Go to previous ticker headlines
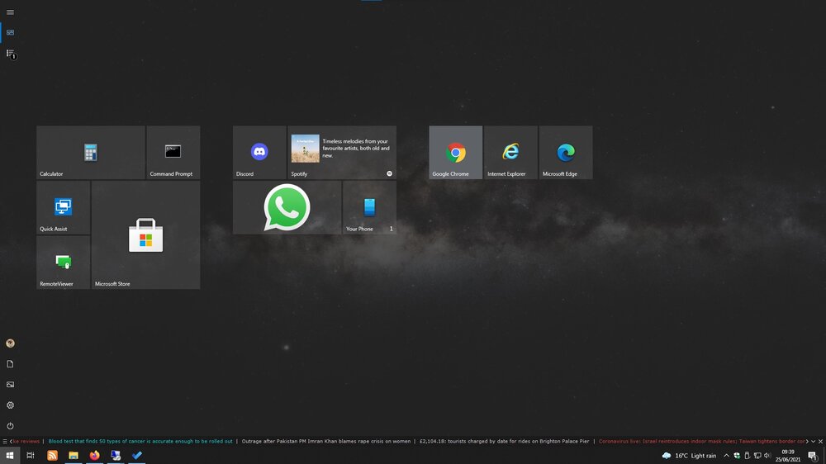 pyautogui.click(x=11, y=442)
